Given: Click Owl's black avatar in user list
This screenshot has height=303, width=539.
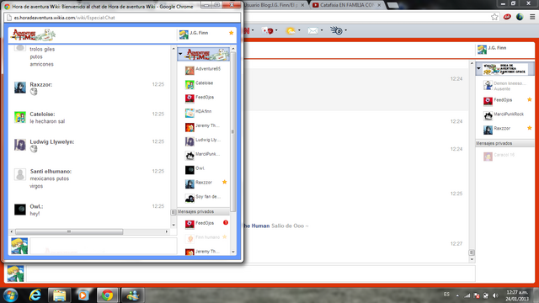Looking at the screenshot, I should coord(189,170).
